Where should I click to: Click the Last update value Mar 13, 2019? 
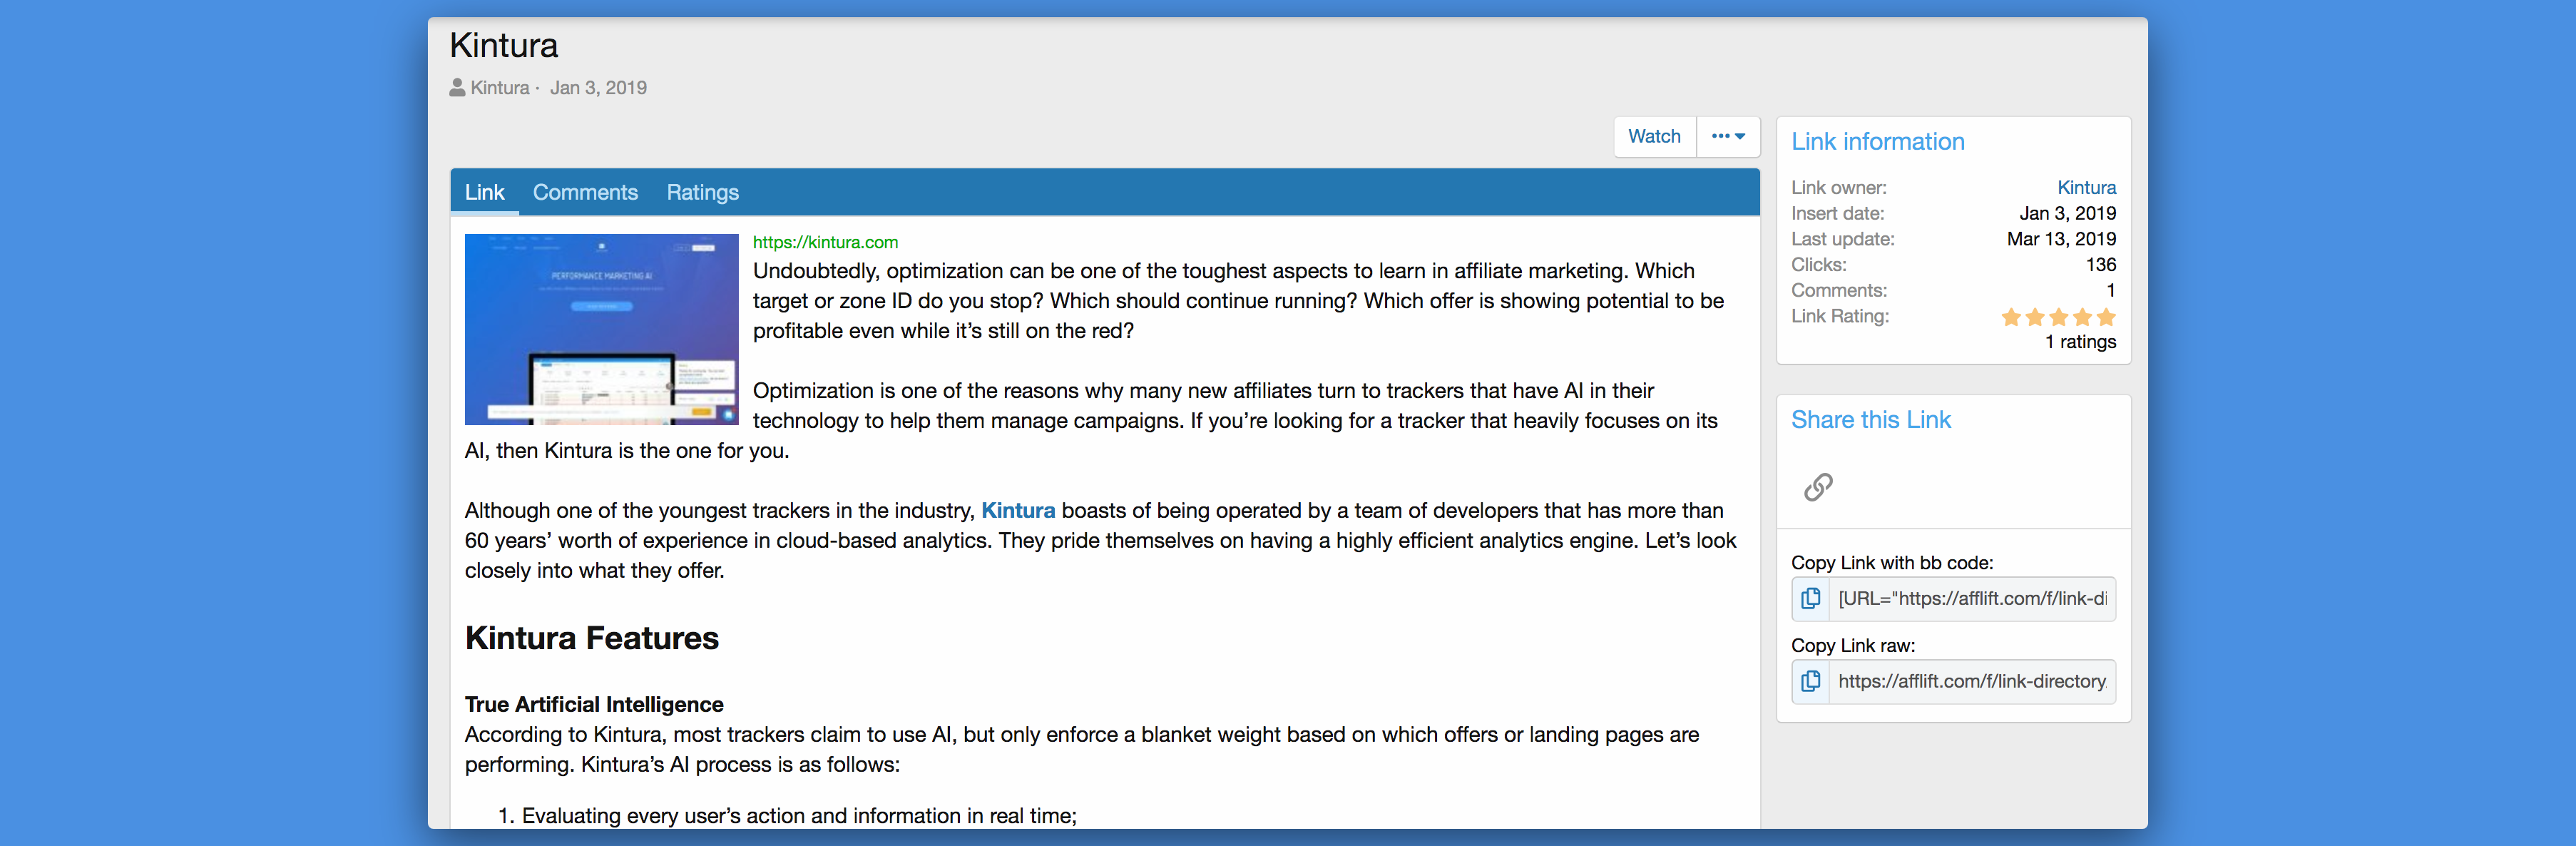[2061, 239]
